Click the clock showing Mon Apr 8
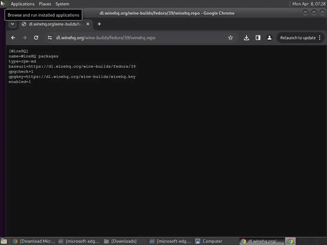The image size is (327, 245). (x=309, y=4)
